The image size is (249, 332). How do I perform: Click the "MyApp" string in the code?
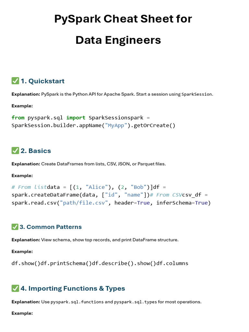[x=115, y=125]
